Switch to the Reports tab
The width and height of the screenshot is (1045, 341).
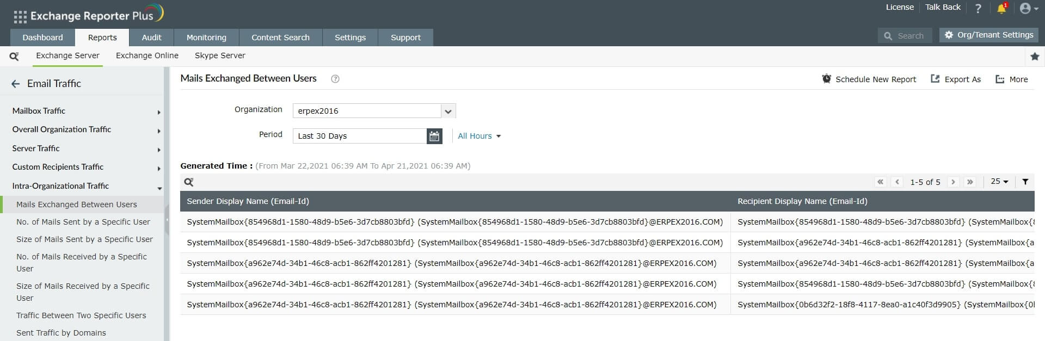[x=102, y=38]
